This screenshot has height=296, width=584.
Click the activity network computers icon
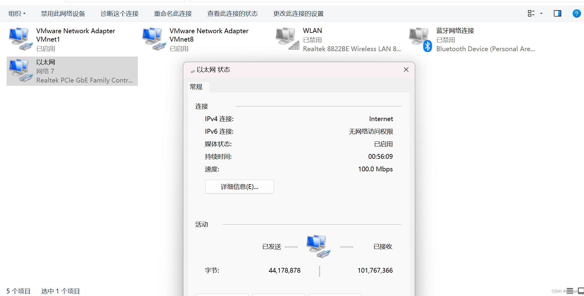318,246
